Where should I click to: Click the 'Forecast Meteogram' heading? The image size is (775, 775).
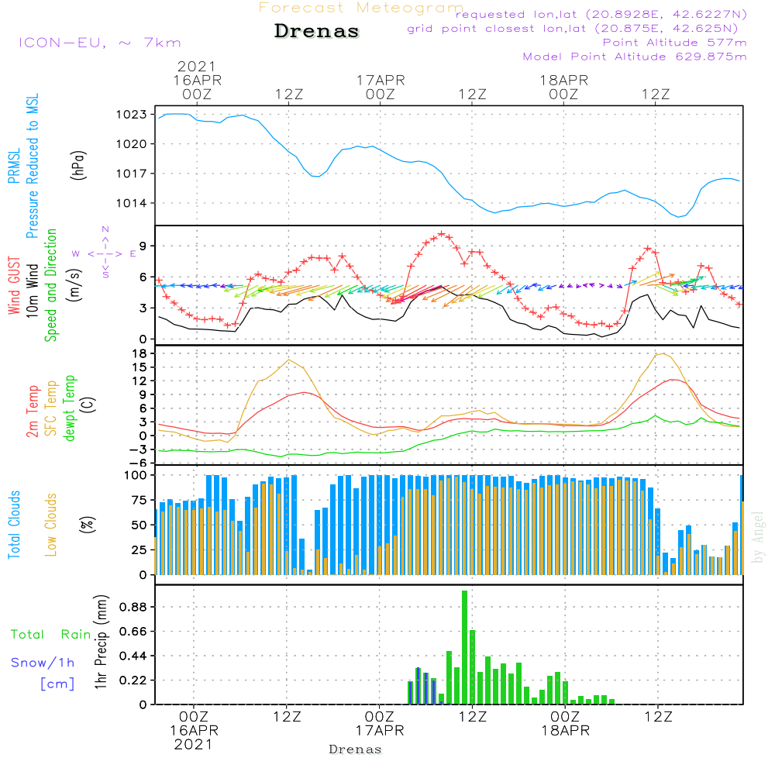pos(361,8)
